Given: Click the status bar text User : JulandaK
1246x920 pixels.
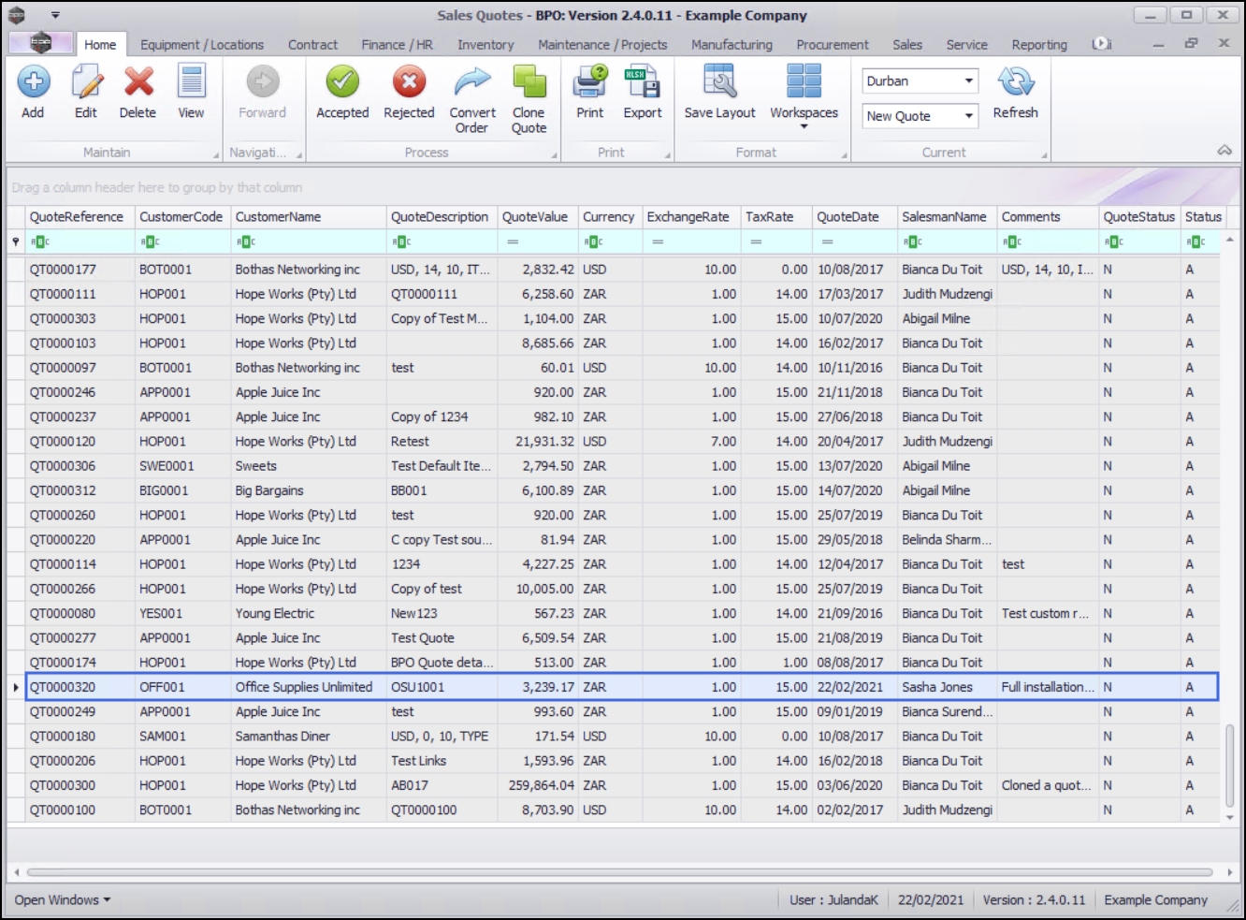Looking at the screenshot, I should (x=833, y=899).
